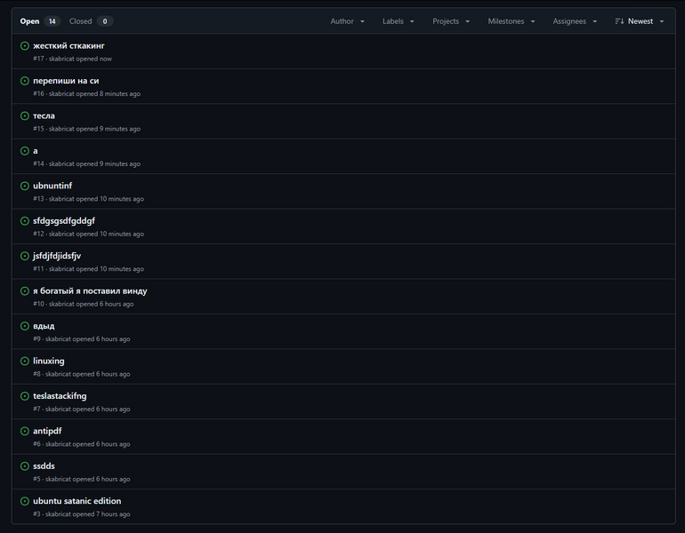Switch to the Closed issues tab
The width and height of the screenshot is (685, 533).
(x=90, y=21)
